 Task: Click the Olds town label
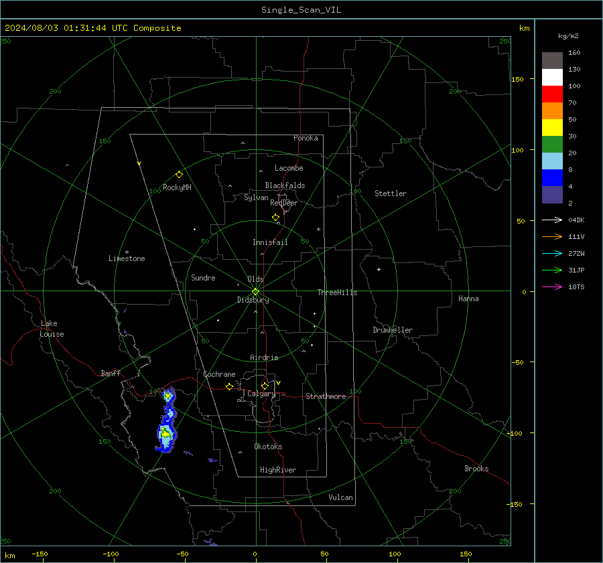click(x=255, y=279)
